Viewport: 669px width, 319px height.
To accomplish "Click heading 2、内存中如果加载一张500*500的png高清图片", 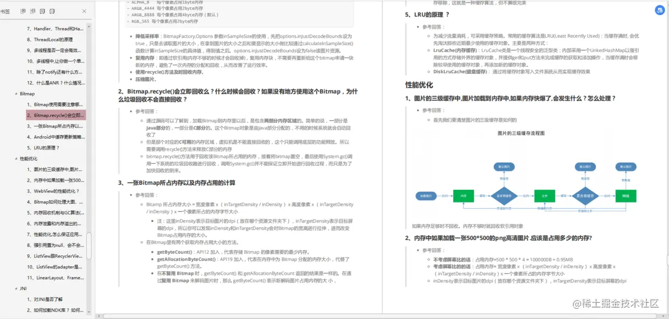I will pos(499,238).
